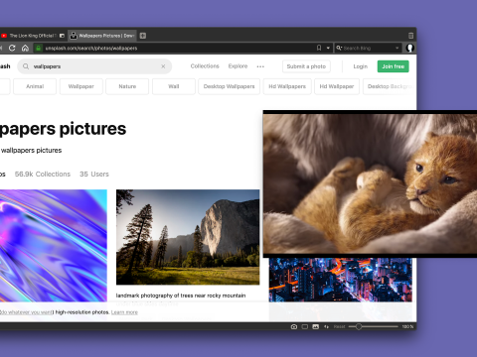Open a new tab with plus icon
Screen dimensions: 477x357
point(143,36)
